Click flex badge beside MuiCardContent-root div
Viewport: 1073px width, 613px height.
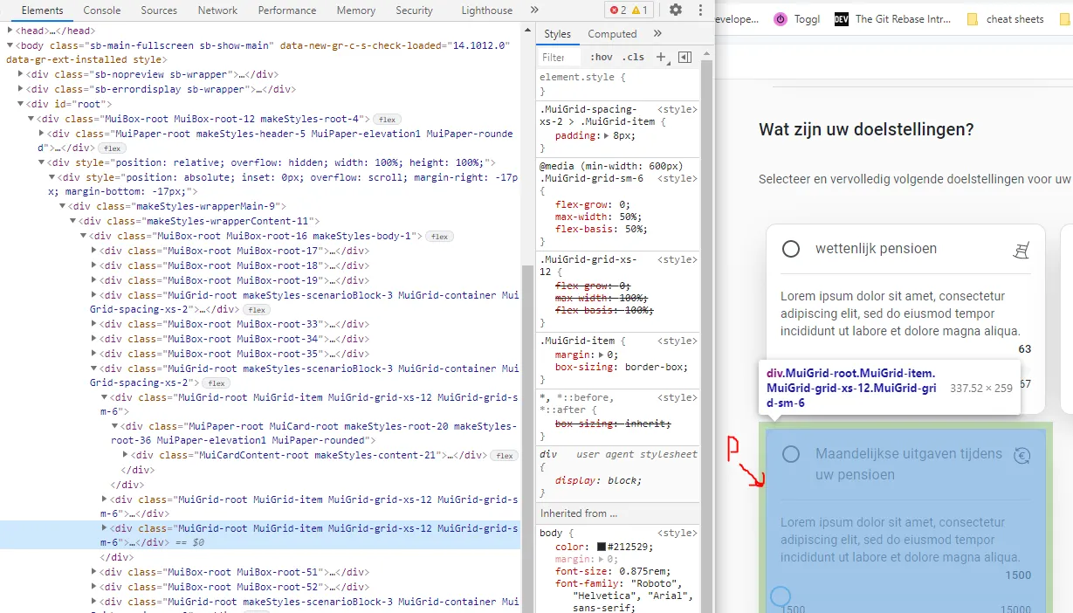[x=503, y=456]
